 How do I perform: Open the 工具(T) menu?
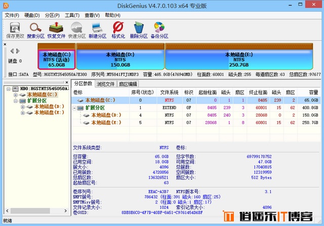[72, 15]
